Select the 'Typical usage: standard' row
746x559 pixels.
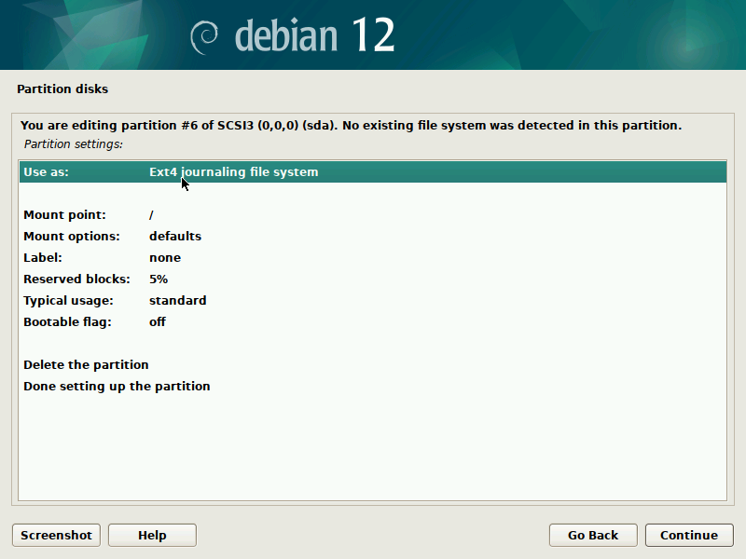[x=373, y=300]
